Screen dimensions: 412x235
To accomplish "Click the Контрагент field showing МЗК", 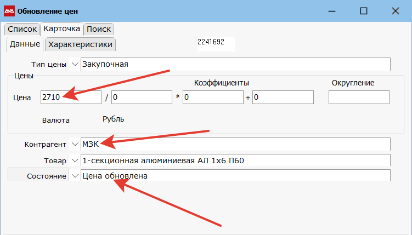I will (235, 144).
